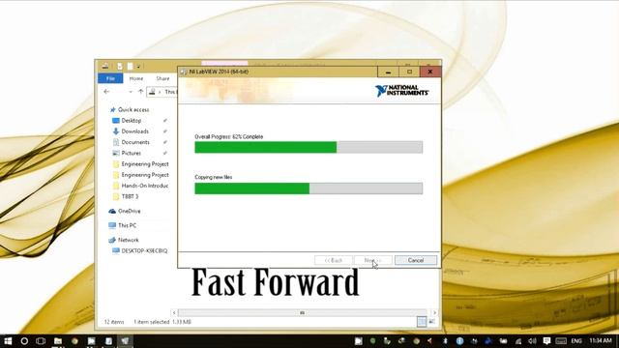Click the Explorer address bar
Screen dimensions: 619x348
(x=162, y=92)
